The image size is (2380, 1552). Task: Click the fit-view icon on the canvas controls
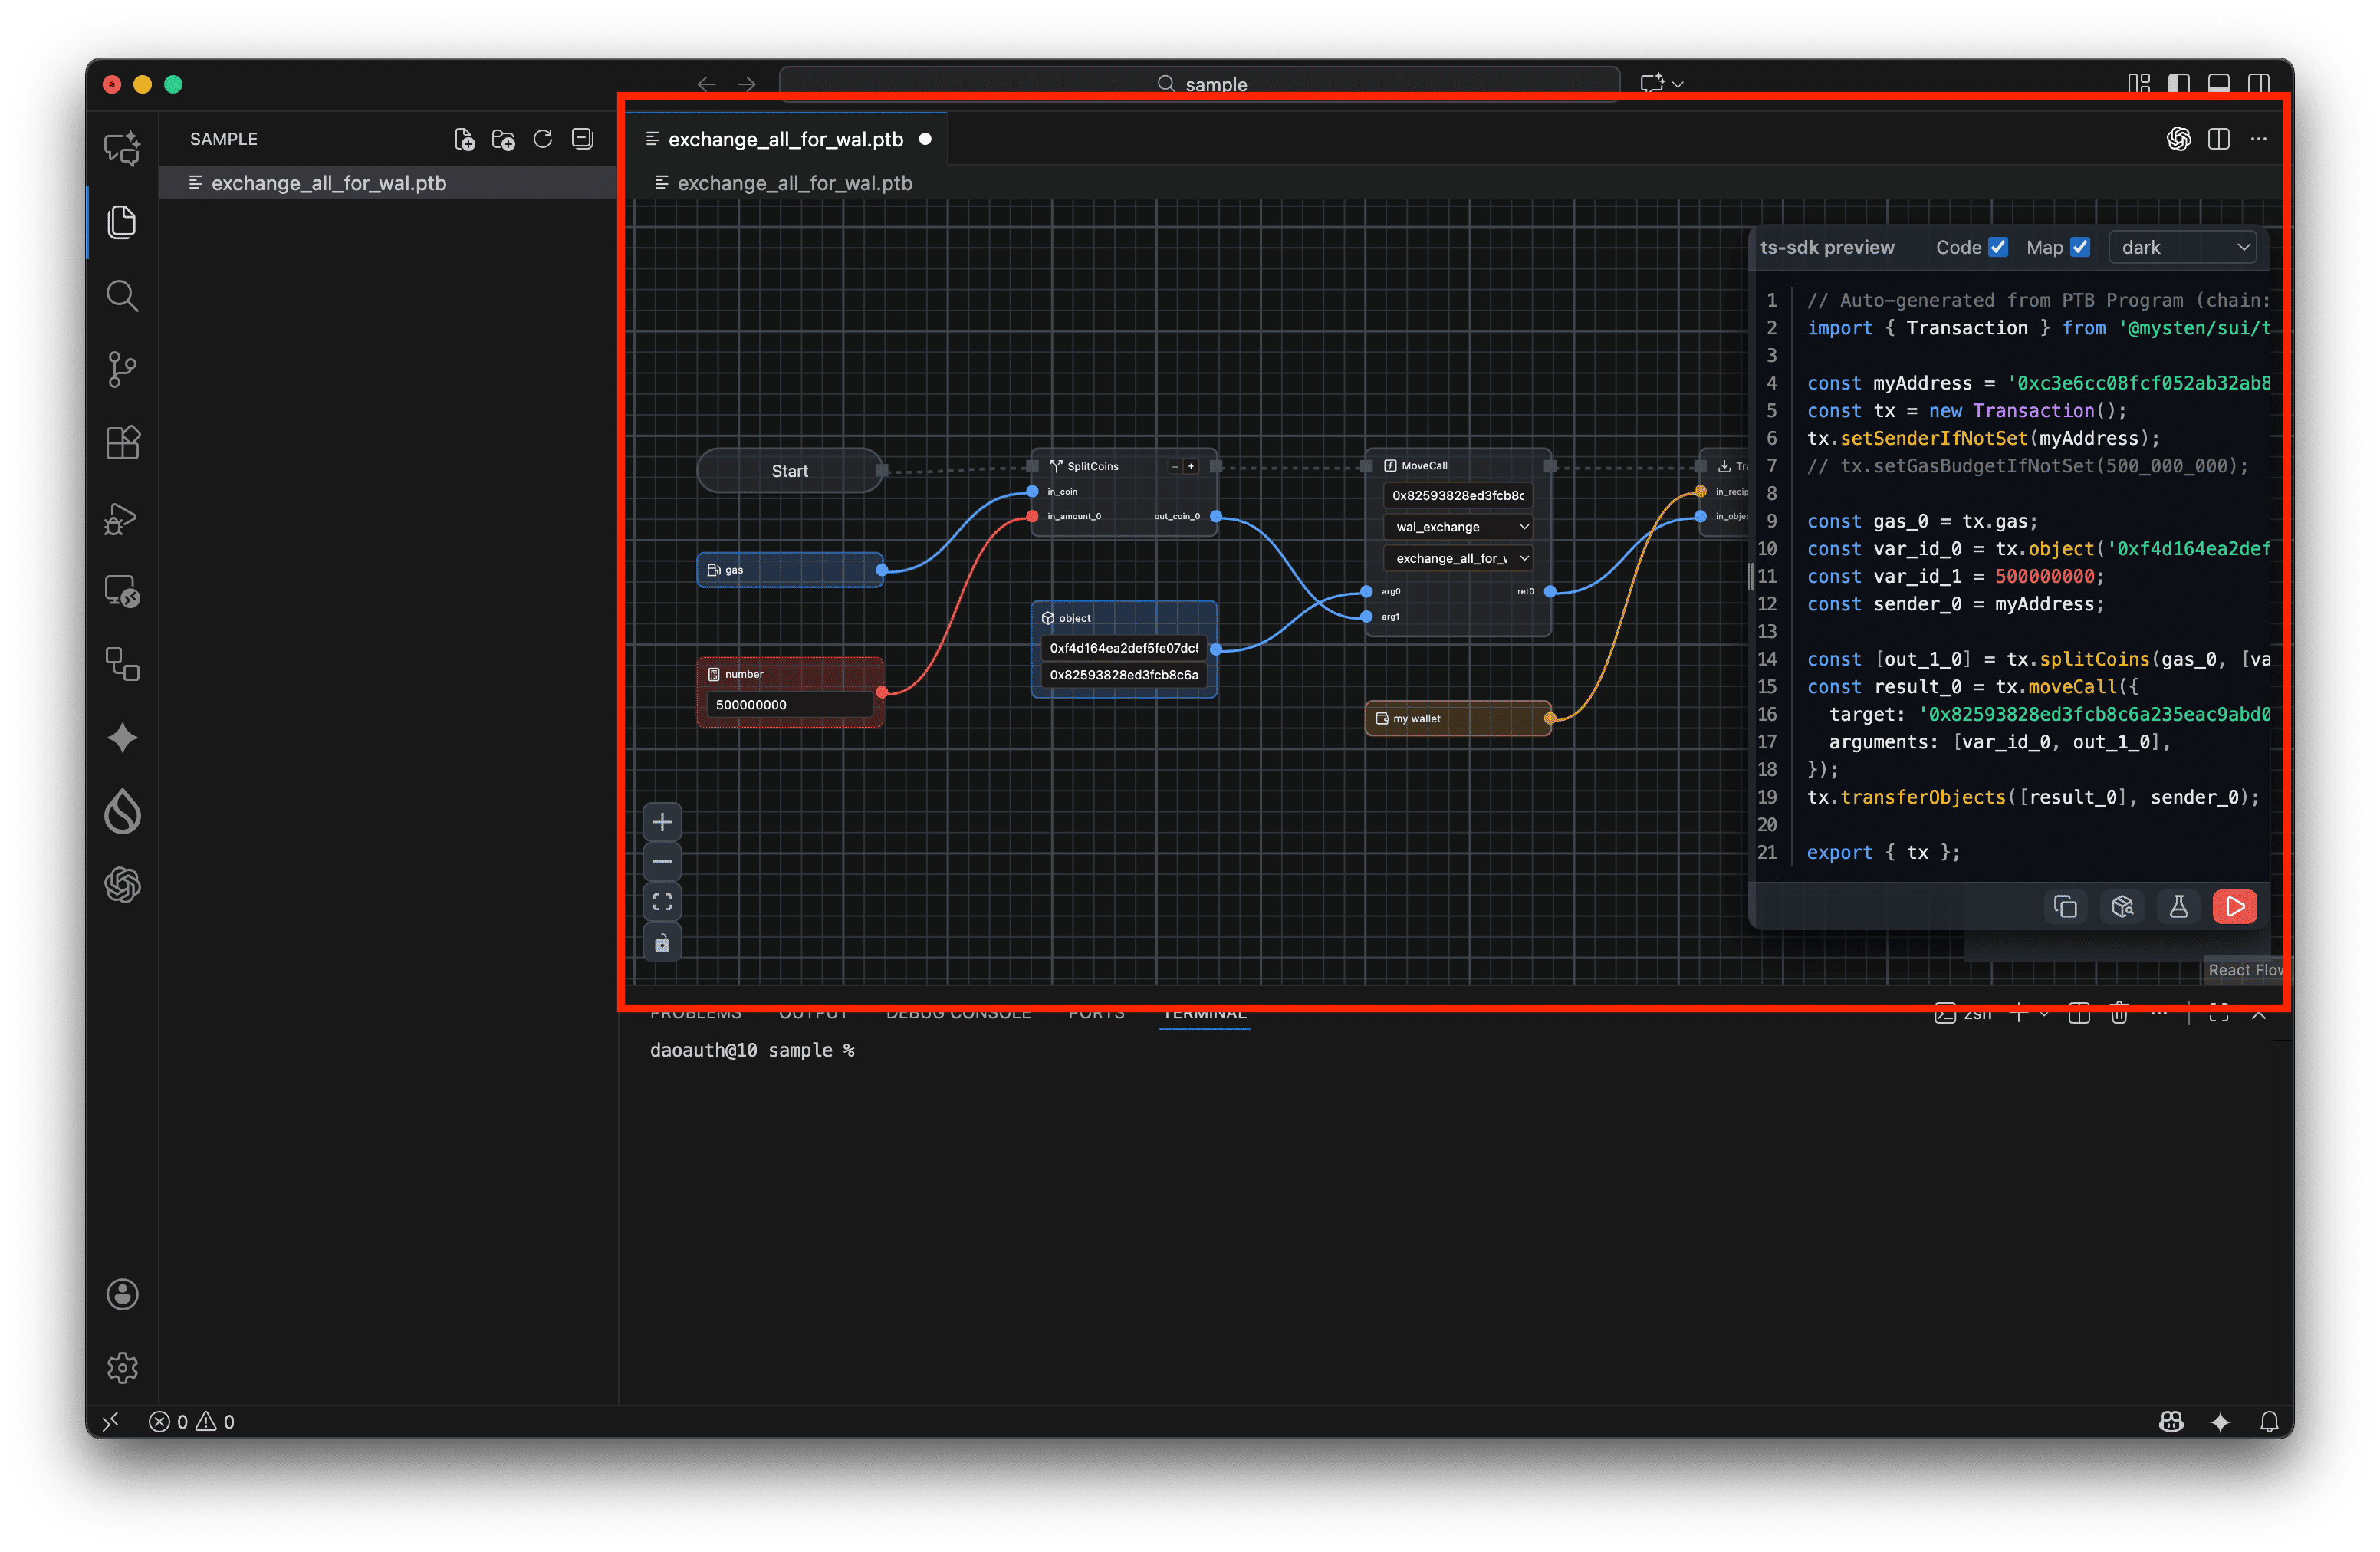point(661,900)
